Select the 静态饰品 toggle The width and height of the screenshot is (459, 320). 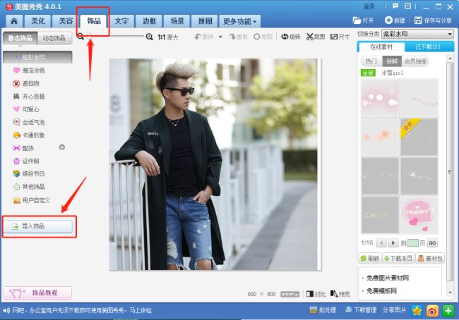pos(20,38)
